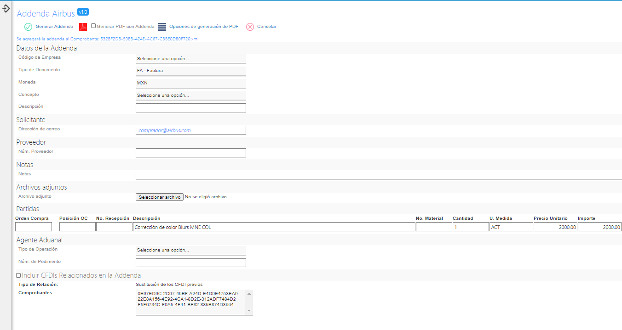Click the No. Recepción field

click(x=114, y=227)
